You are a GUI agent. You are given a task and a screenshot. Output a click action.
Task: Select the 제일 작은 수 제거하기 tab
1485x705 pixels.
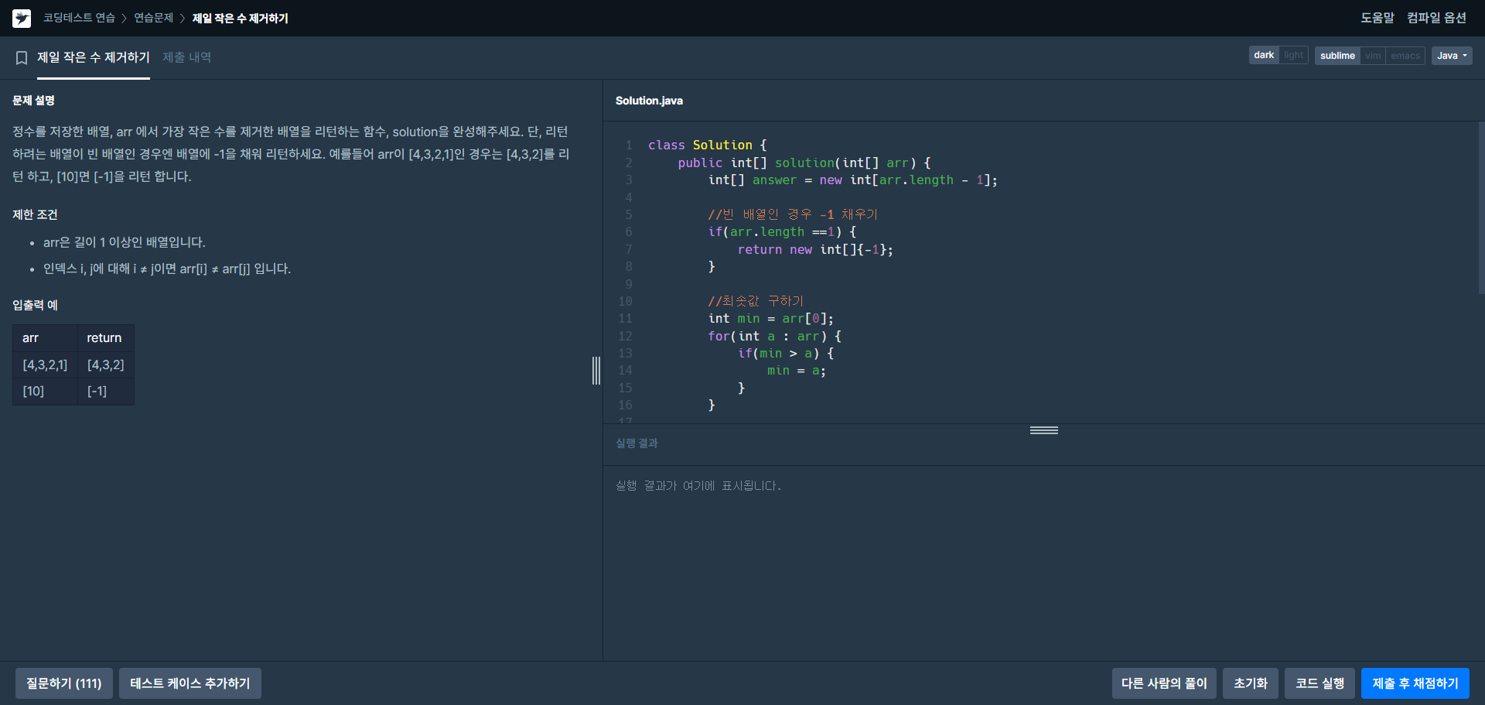(x=94, y=57)
